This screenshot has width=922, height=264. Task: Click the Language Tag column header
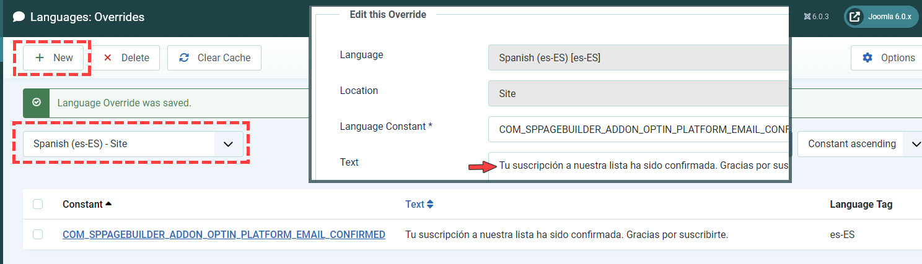(861, 204)
